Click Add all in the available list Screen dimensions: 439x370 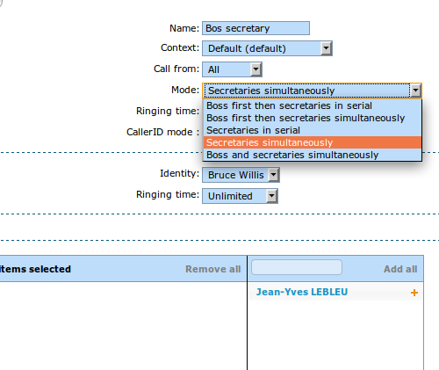click(x=400, y=269)
